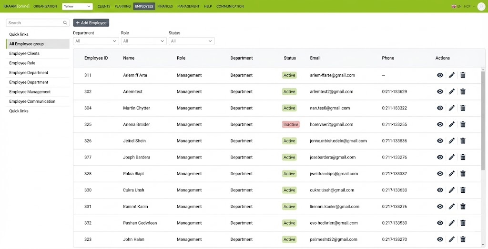Click the edit pencil for employee 311
This screenshot has height=249, width=488.
451,75
